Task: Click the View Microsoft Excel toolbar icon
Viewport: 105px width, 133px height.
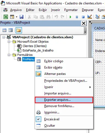Action: 6,17
